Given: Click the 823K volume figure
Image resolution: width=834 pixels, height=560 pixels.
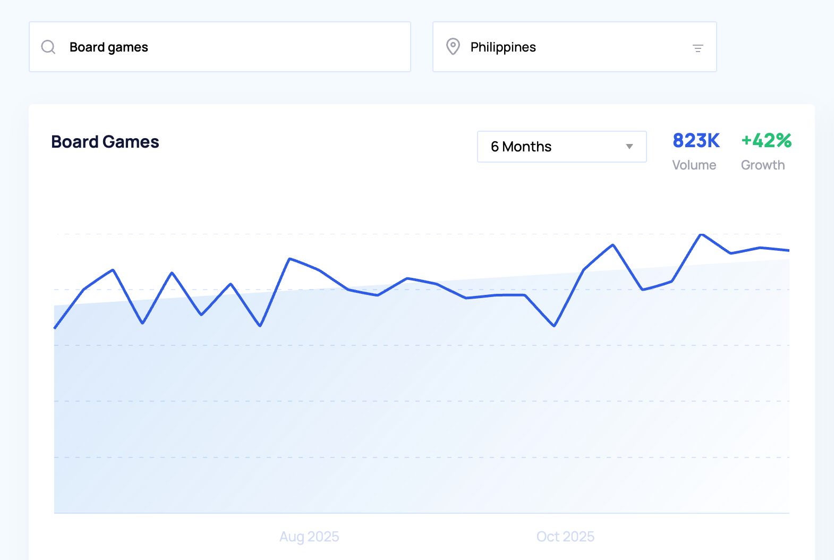Looking at the screenshot, I should (696, 141).
